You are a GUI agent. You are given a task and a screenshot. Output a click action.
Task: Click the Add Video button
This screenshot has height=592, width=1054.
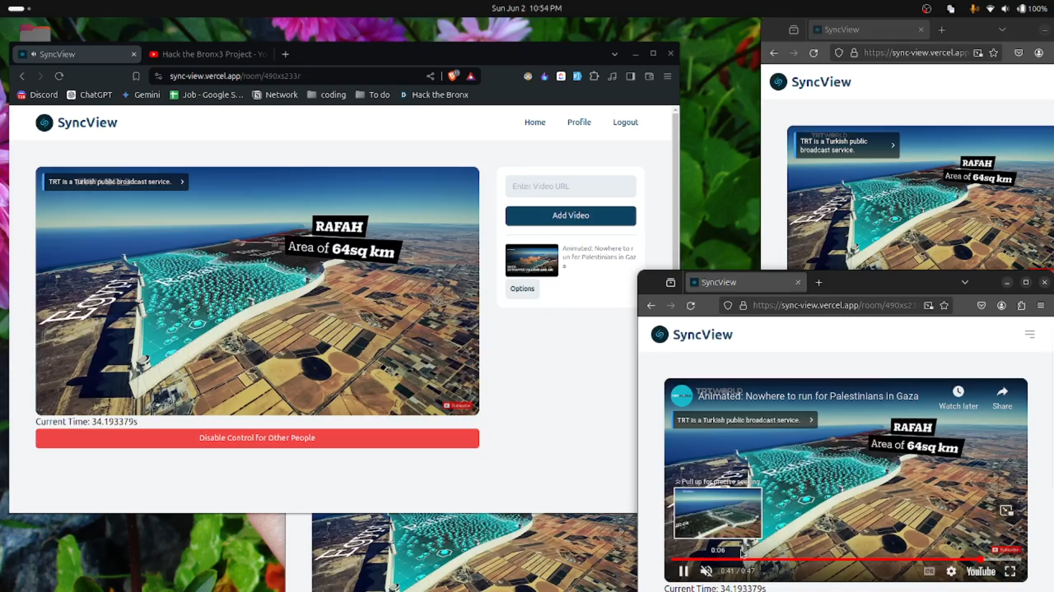570,215
